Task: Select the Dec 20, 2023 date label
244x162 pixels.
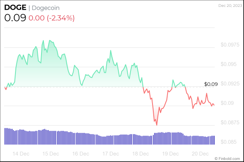Action: tap(229, 5)
